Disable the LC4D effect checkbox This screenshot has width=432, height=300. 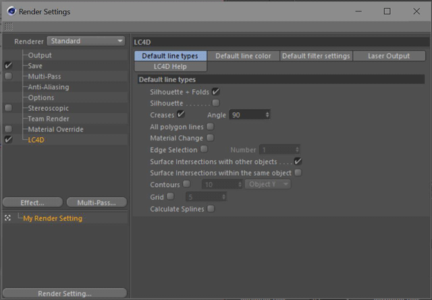click(8, 139)
